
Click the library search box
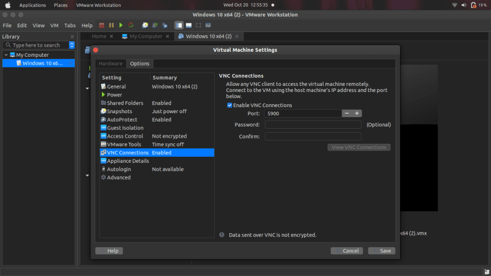coord(36,45)
